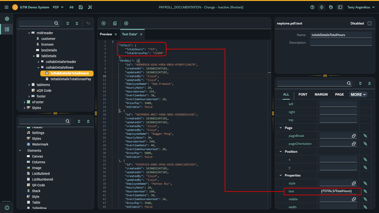
Task: Click the Name input field
Action: [x=341, y=35]
